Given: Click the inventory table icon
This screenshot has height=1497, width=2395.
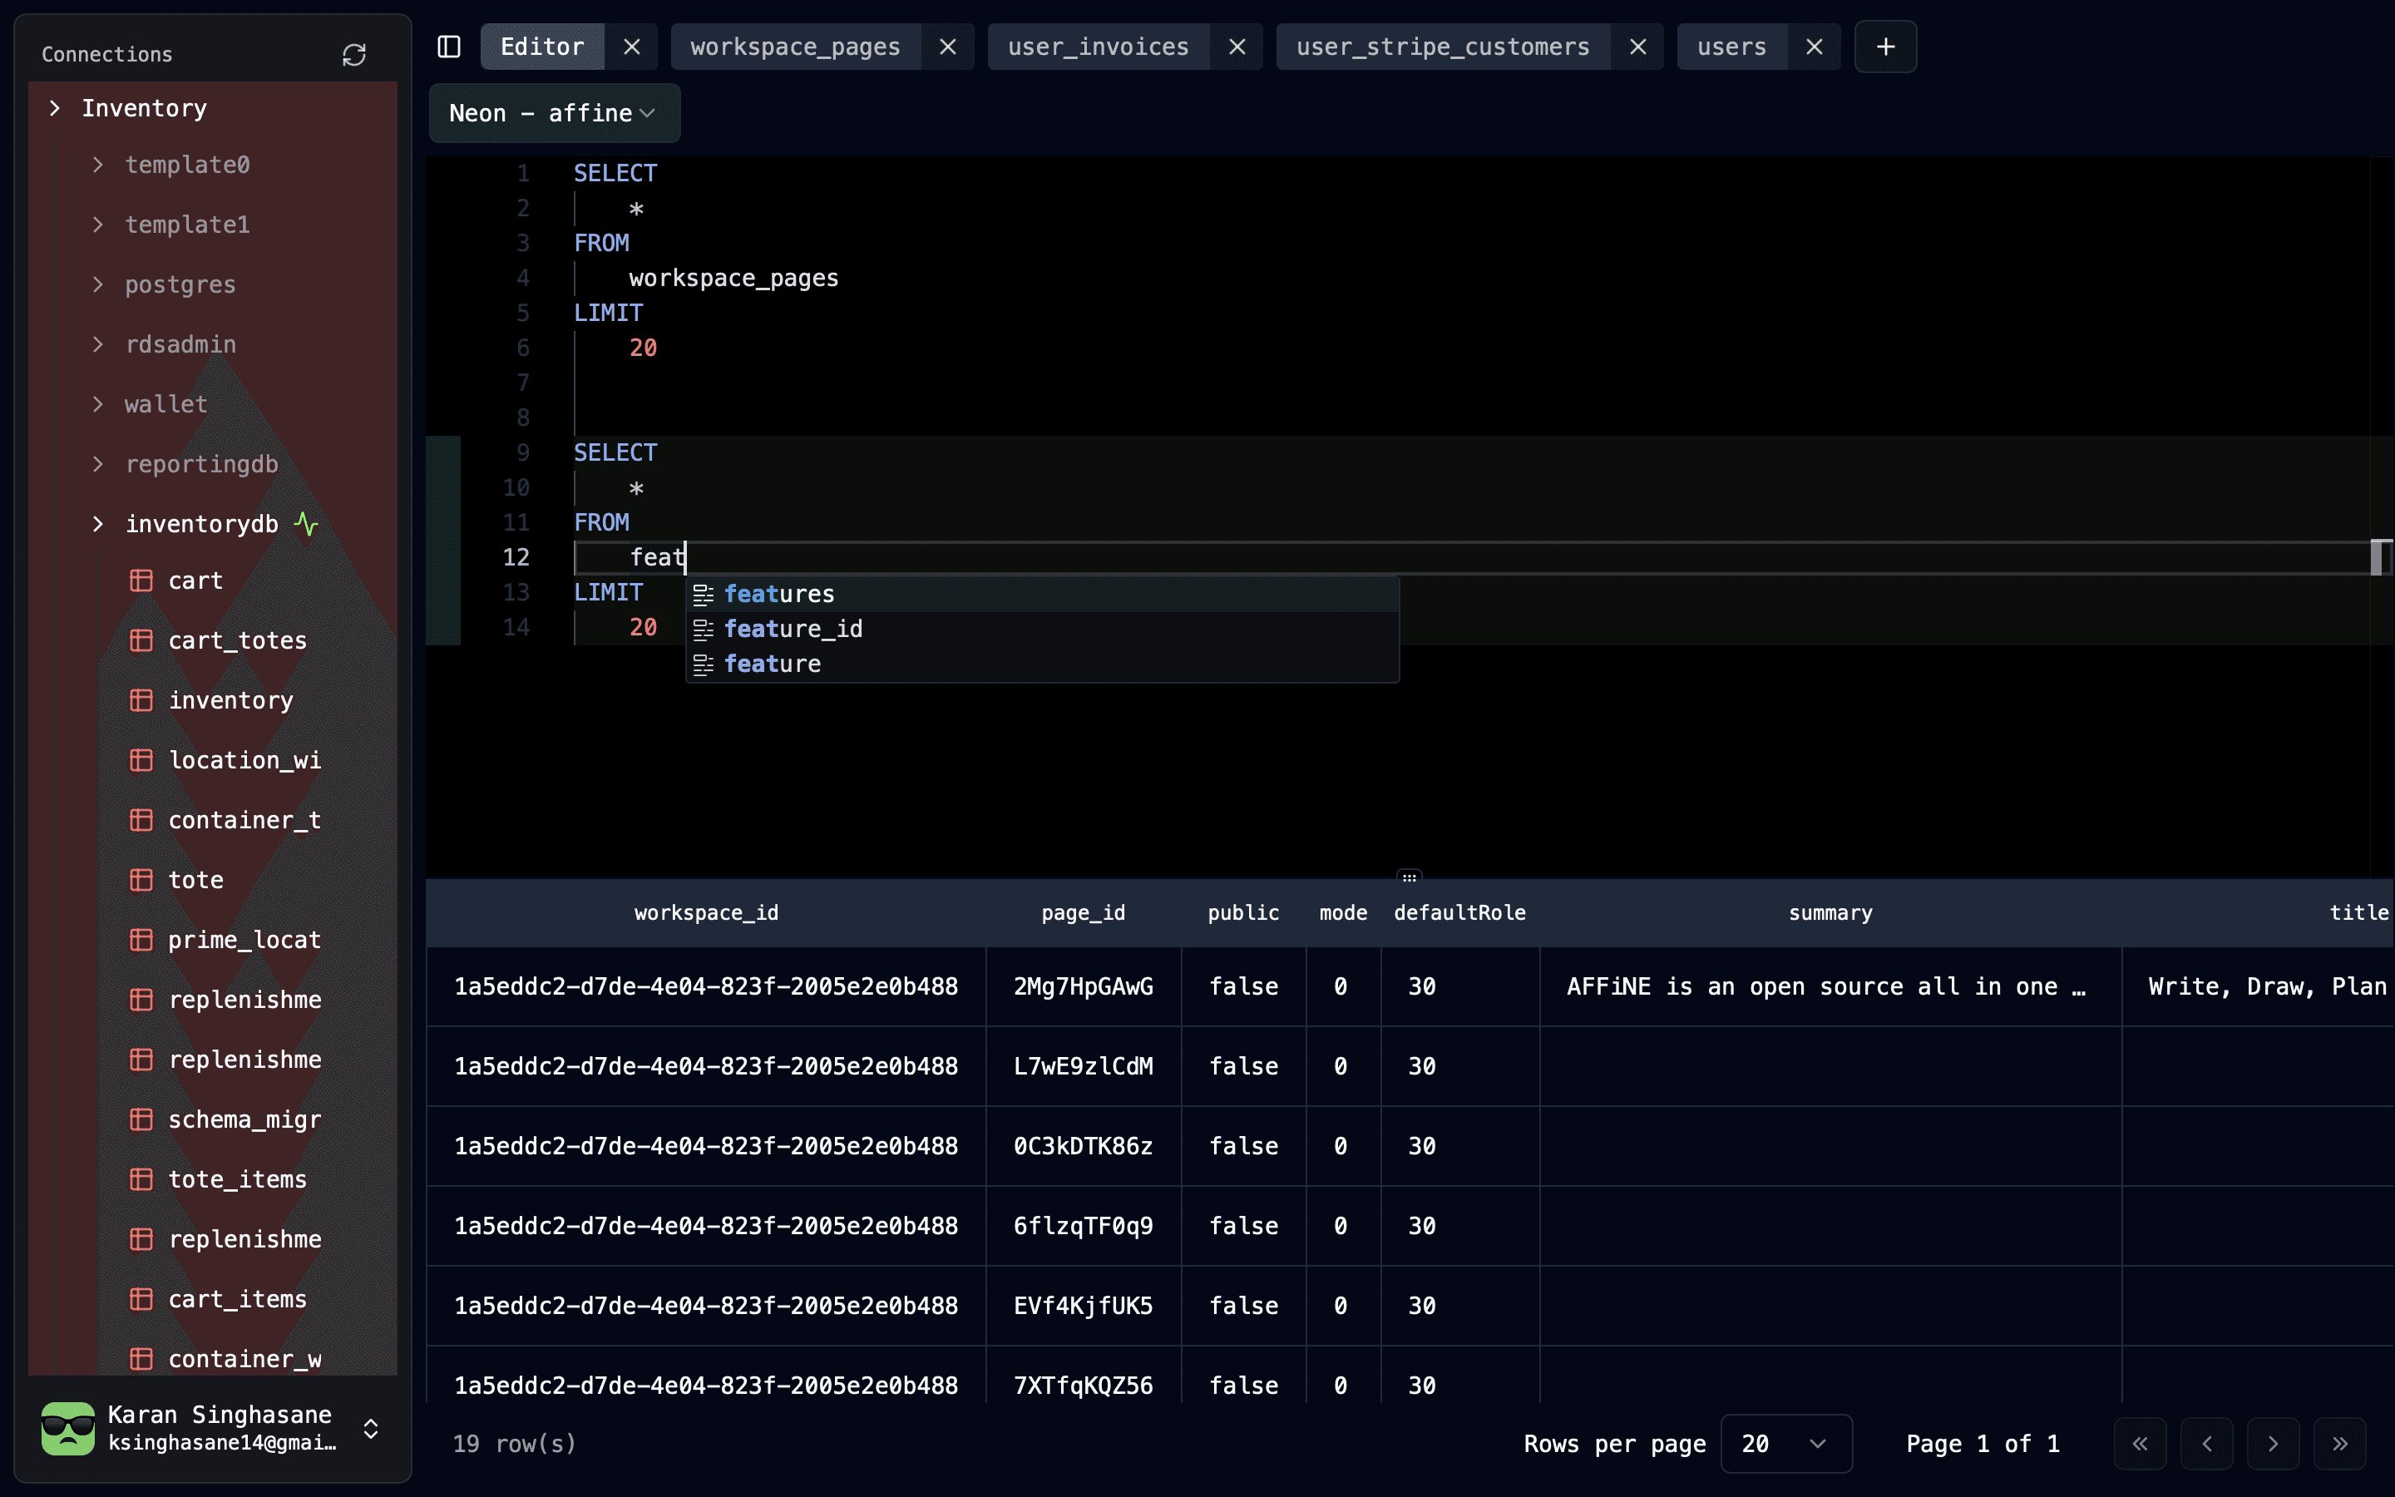Looking at the screenshot, I should [x=141, y=700].
